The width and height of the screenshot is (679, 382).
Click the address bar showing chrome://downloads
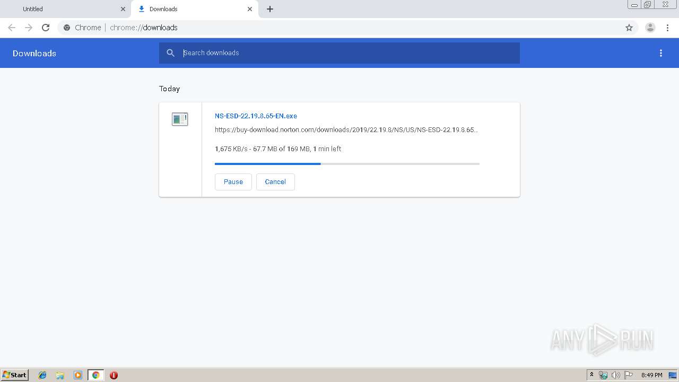click(339, 28)
